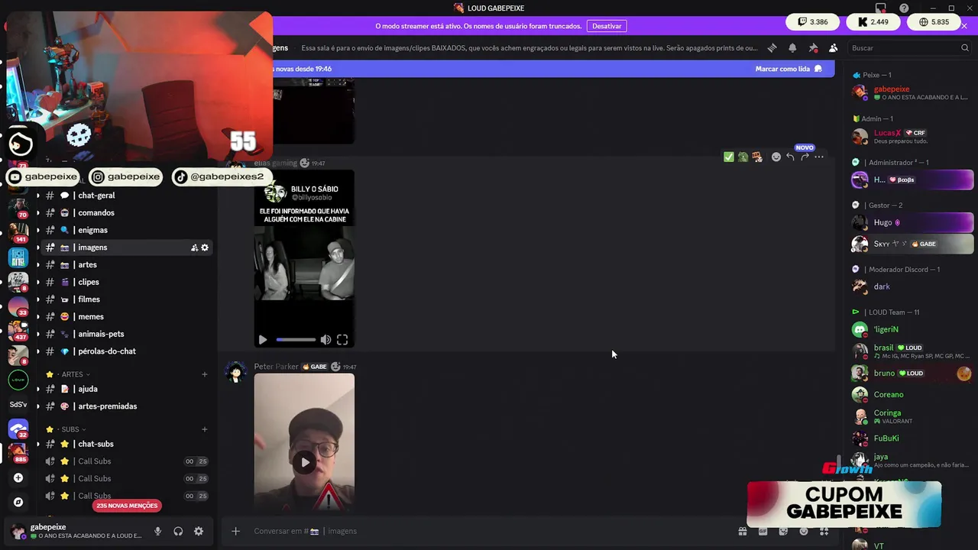Screen dimensions: 978x550
Task: Expand threads arrow beside chat-geral
Action: pyautogui.click(x=37, y=196)
